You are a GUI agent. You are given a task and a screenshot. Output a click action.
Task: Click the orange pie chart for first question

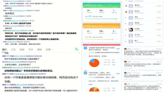click(94, 63)
